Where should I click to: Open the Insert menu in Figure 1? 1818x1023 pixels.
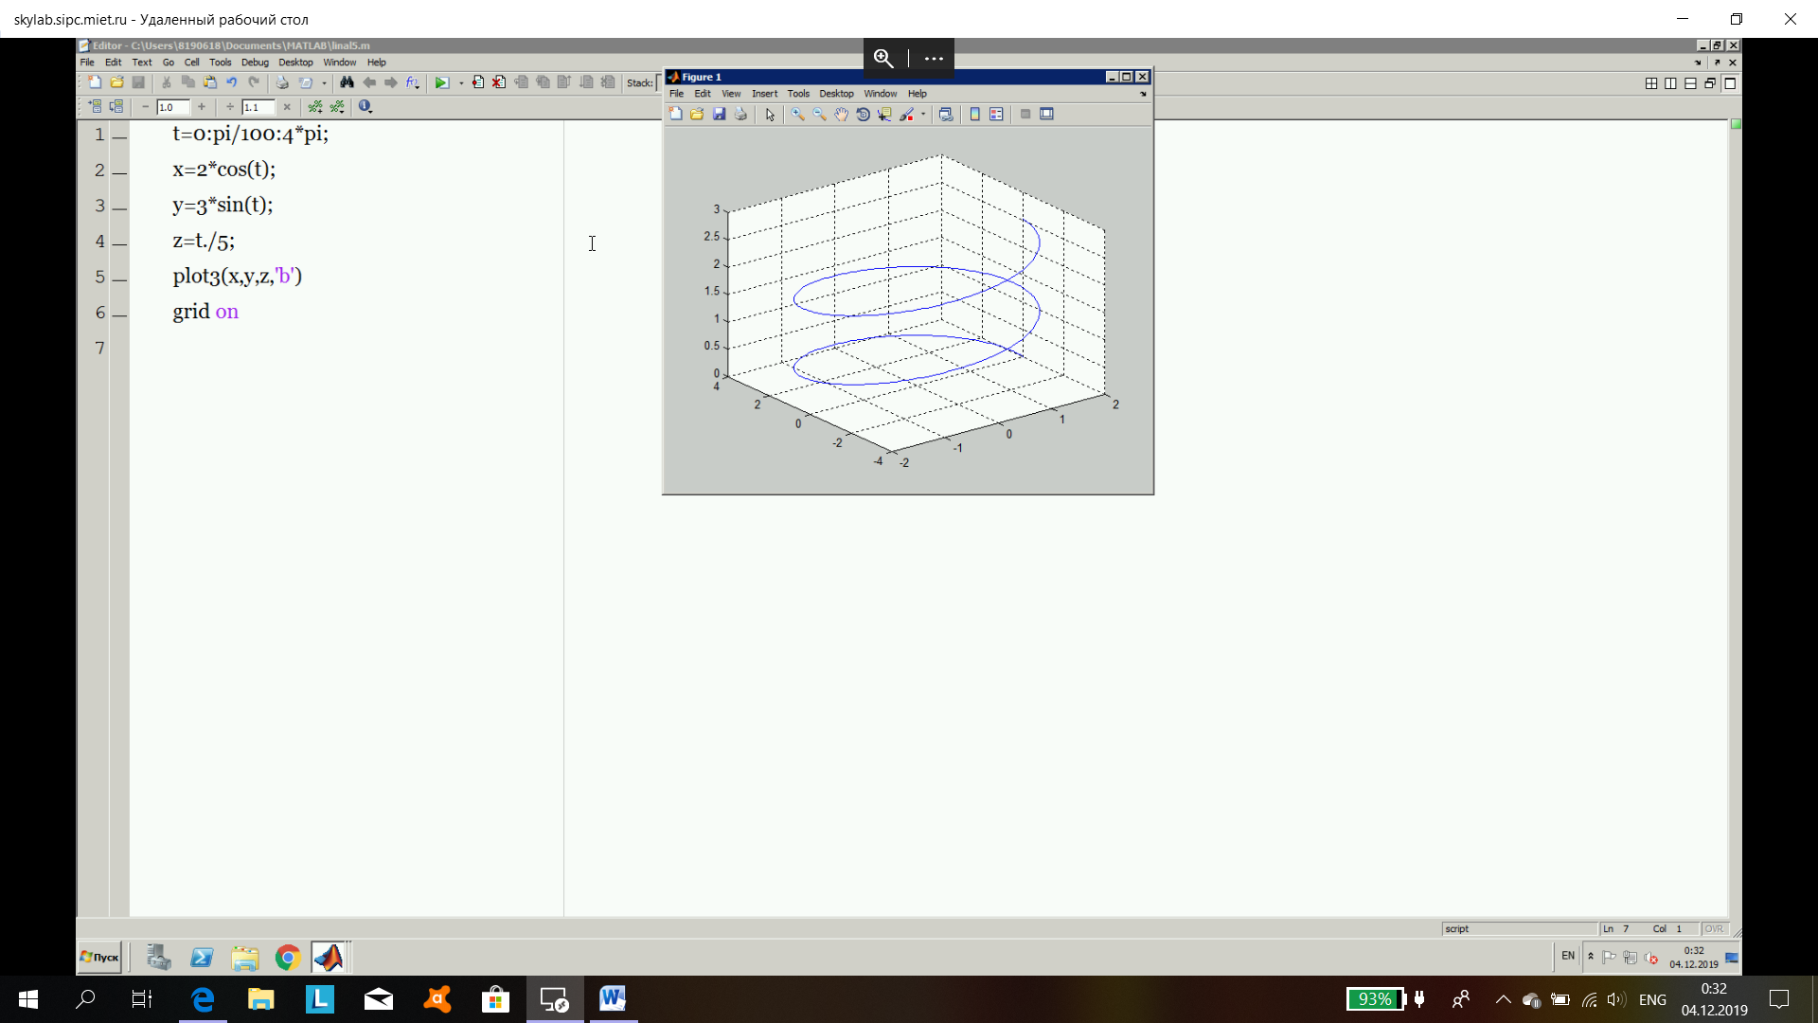pyautogui.click(x=764, y=94)
